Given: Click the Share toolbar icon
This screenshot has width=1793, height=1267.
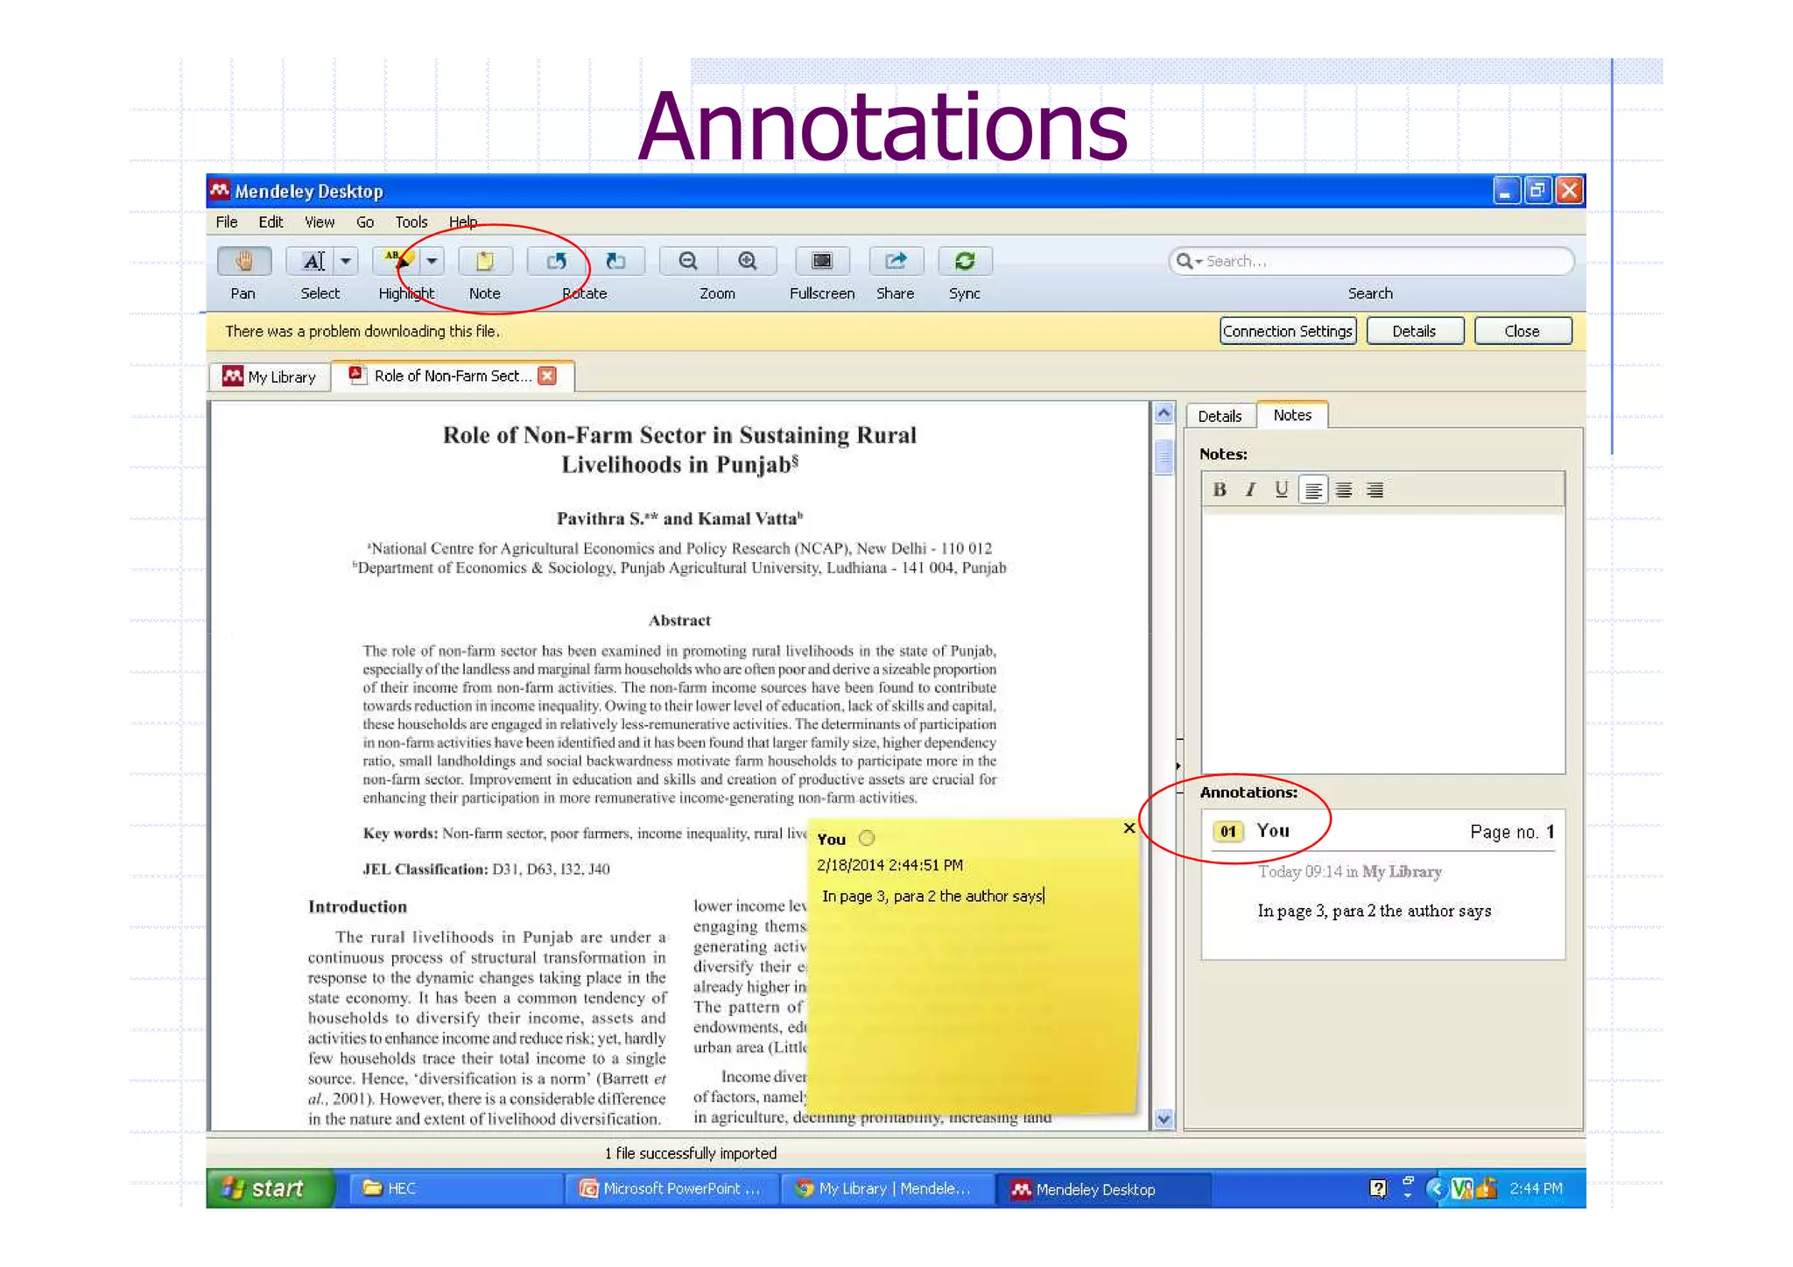Looking at the screenshot, I should point(895,261).
